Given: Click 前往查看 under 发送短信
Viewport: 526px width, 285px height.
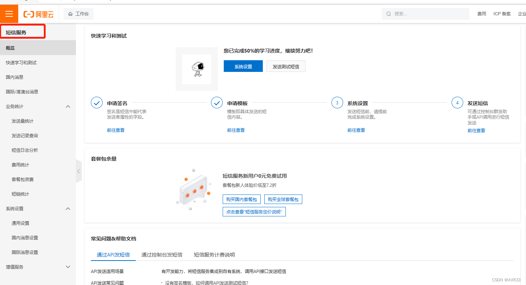Looking at the screenshot, I should [x=476, y=131].
